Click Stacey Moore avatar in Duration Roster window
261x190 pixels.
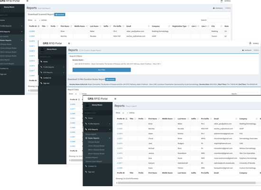(42, 49)
